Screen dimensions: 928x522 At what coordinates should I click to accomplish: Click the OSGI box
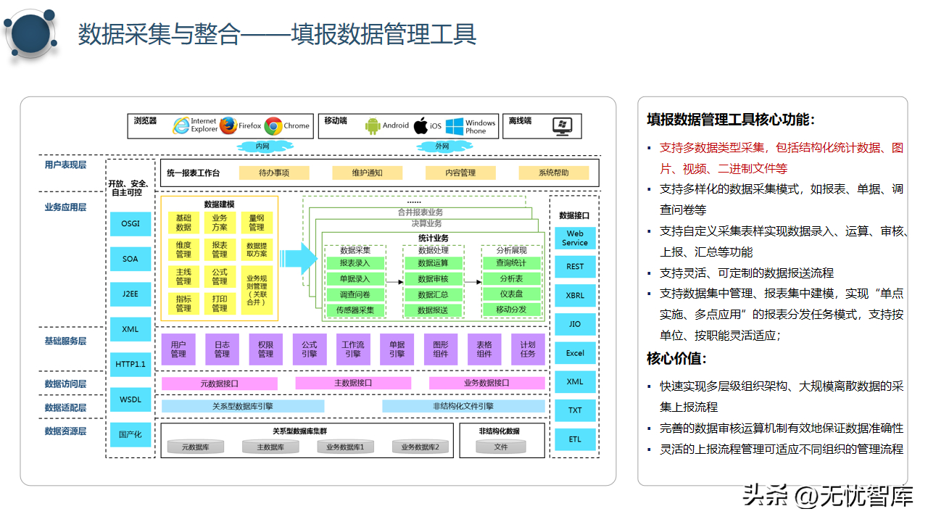130,223
